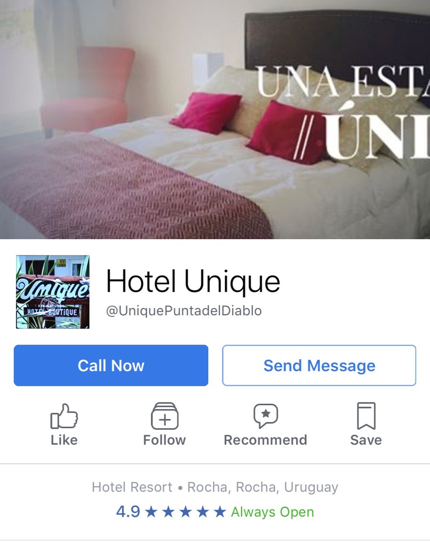This screenshot has height=543, width=430.
Task: Open the 4.9 rating number
Action: click(x=128, y=512)
